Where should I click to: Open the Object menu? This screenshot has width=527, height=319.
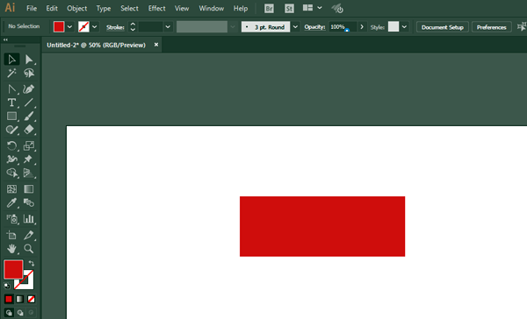77,9
